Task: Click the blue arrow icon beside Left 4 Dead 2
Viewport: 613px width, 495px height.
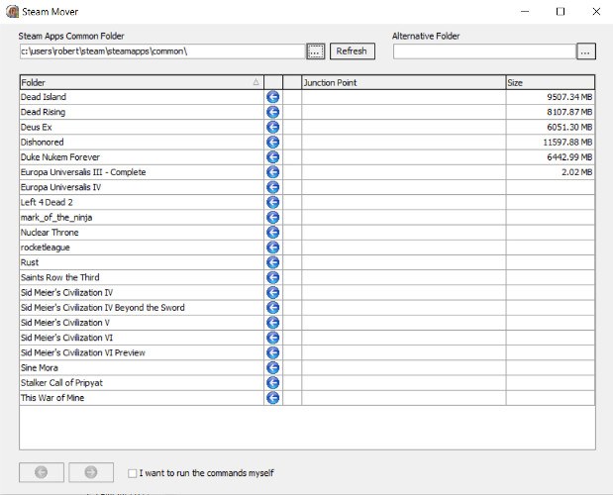Action: [273, 202]
